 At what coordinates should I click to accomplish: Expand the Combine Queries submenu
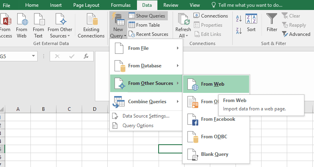(146, 102)
